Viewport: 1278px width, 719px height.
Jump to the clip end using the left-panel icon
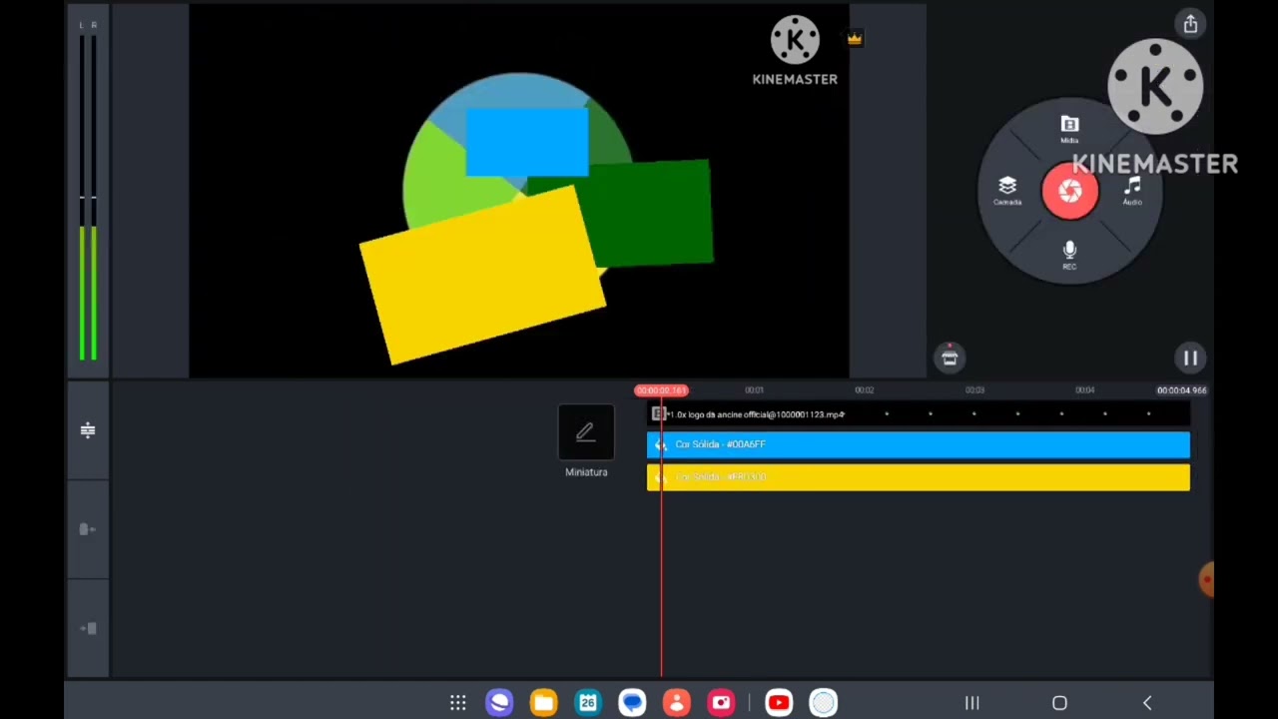coord(88,628)
